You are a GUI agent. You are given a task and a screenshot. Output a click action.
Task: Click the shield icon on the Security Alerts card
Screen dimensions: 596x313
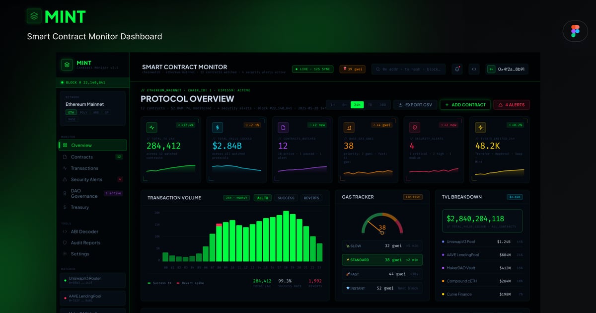(x=415, y=128)
